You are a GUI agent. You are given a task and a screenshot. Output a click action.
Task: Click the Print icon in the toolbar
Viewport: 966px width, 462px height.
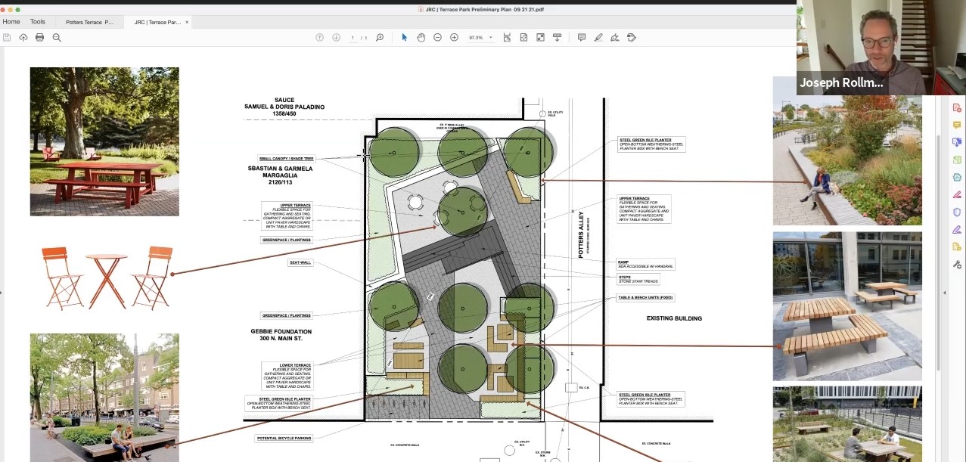click(x=39, y=37)
